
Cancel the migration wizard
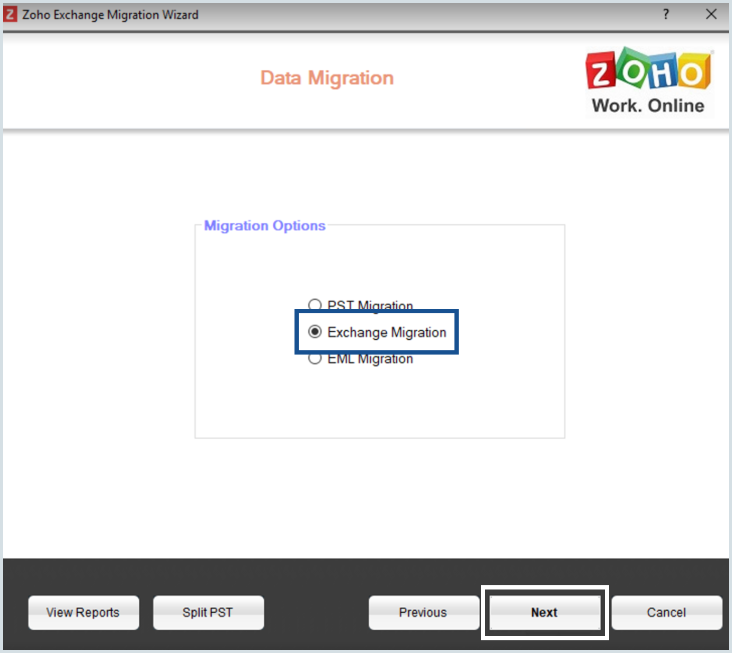click(x=666, y=612)
